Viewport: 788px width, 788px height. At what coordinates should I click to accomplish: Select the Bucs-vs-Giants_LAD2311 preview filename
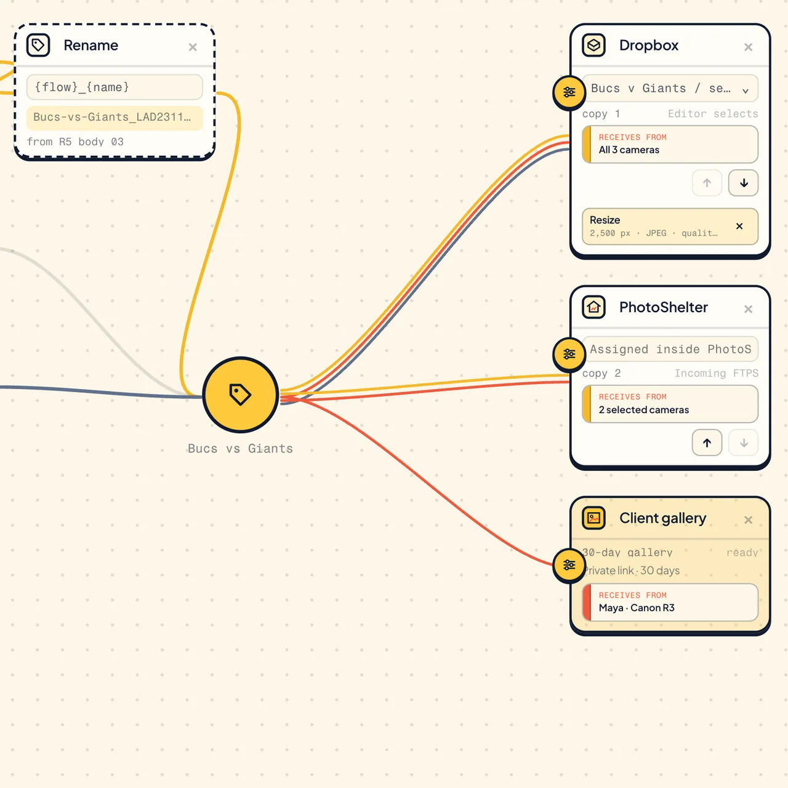[115, 117]
